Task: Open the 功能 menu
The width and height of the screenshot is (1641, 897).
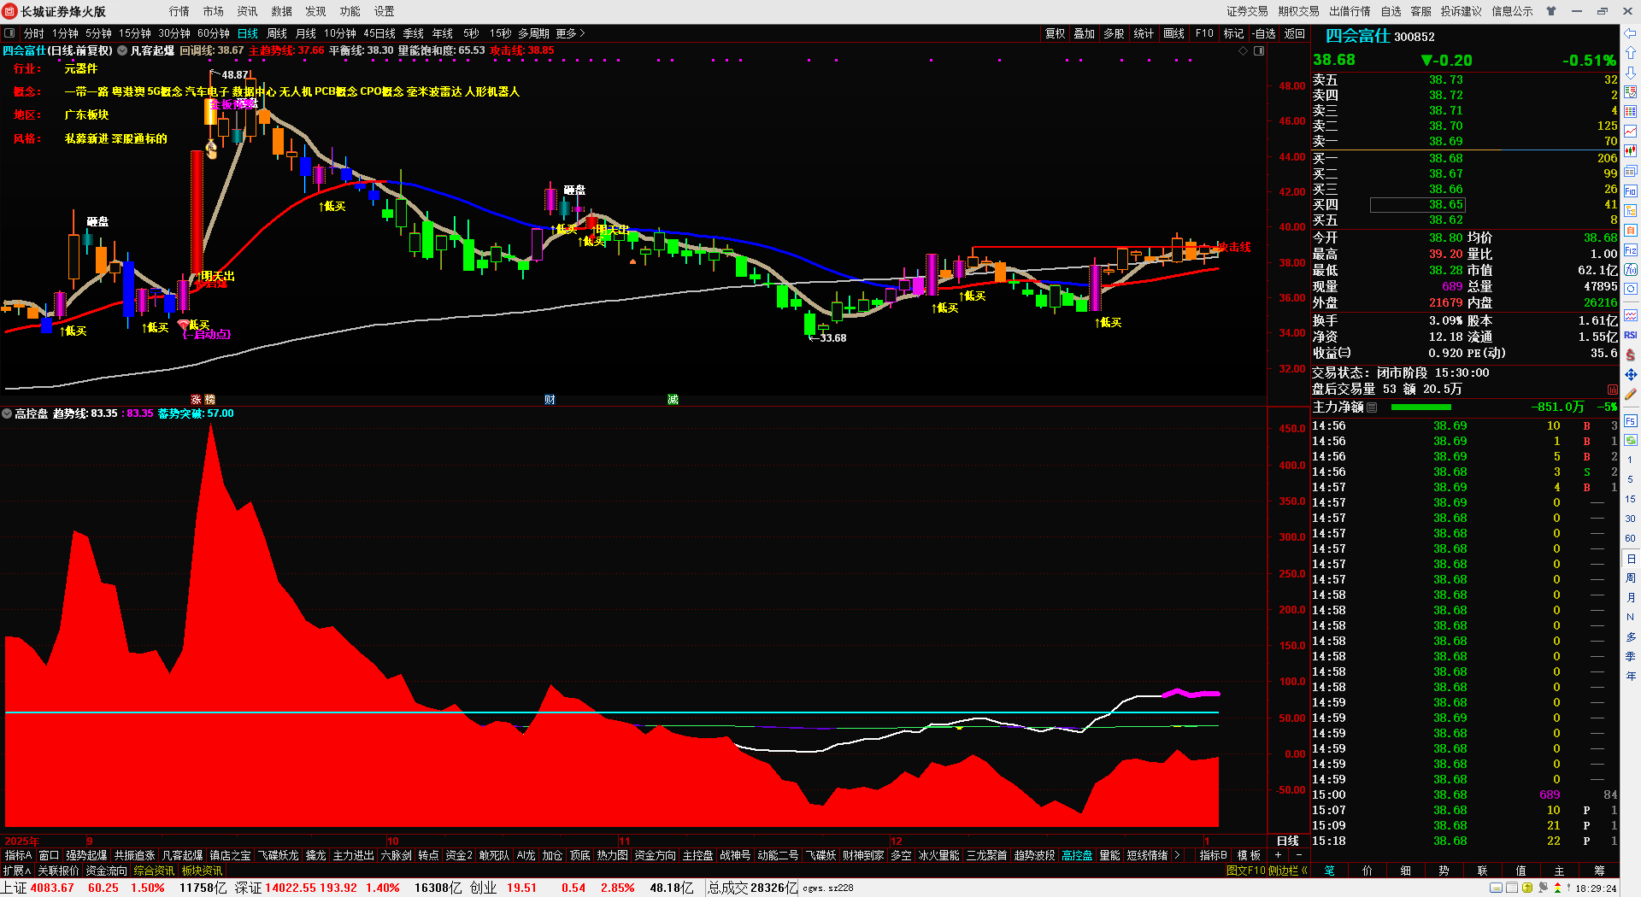Action: coord(350,11)
